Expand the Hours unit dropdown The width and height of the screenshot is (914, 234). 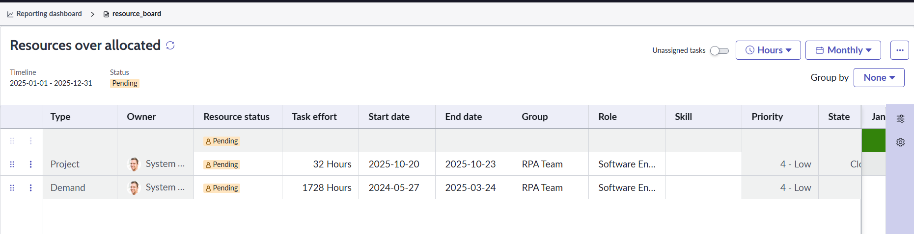(768, 50)
